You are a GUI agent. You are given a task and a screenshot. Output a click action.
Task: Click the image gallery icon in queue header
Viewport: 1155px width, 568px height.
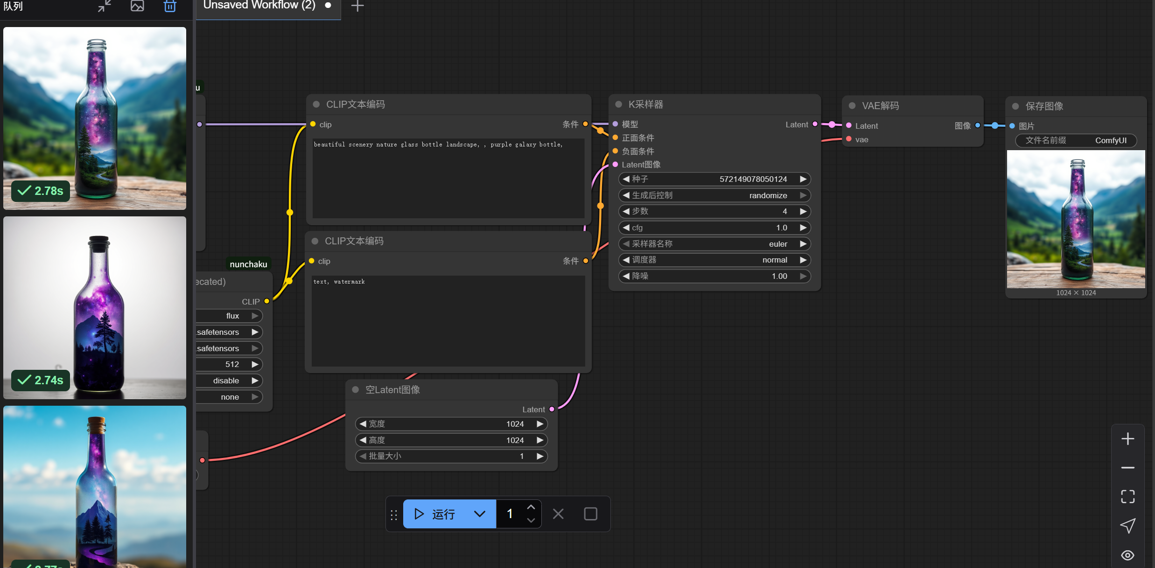pyautogui.click(x=137, y=6)
